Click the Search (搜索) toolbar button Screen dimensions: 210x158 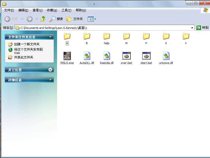[x=57, y=19]
